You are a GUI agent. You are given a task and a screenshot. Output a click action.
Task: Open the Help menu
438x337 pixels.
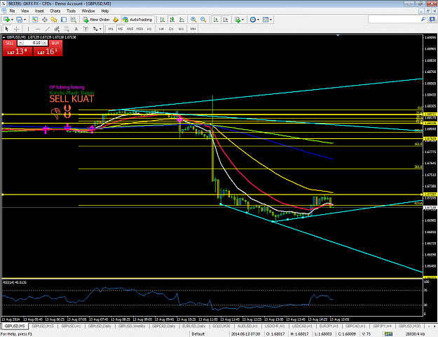coord(104,11)
